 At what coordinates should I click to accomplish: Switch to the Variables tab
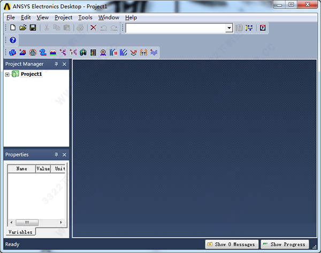click(20, 232)
